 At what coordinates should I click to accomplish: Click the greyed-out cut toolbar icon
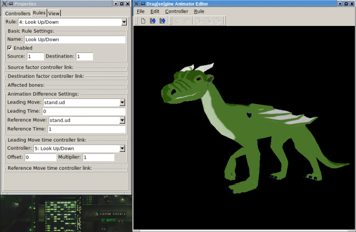pos(199,21)
